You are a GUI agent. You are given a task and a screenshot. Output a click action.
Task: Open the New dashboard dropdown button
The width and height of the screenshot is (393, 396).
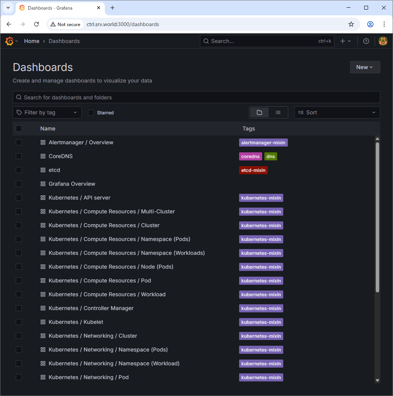pos(365,67)
